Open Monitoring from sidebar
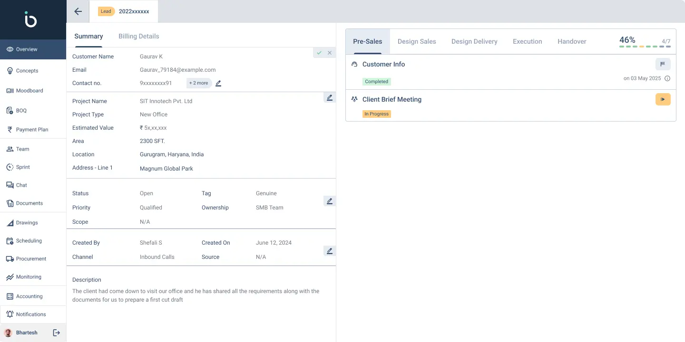685x342 pixels. tap(33, 277)
